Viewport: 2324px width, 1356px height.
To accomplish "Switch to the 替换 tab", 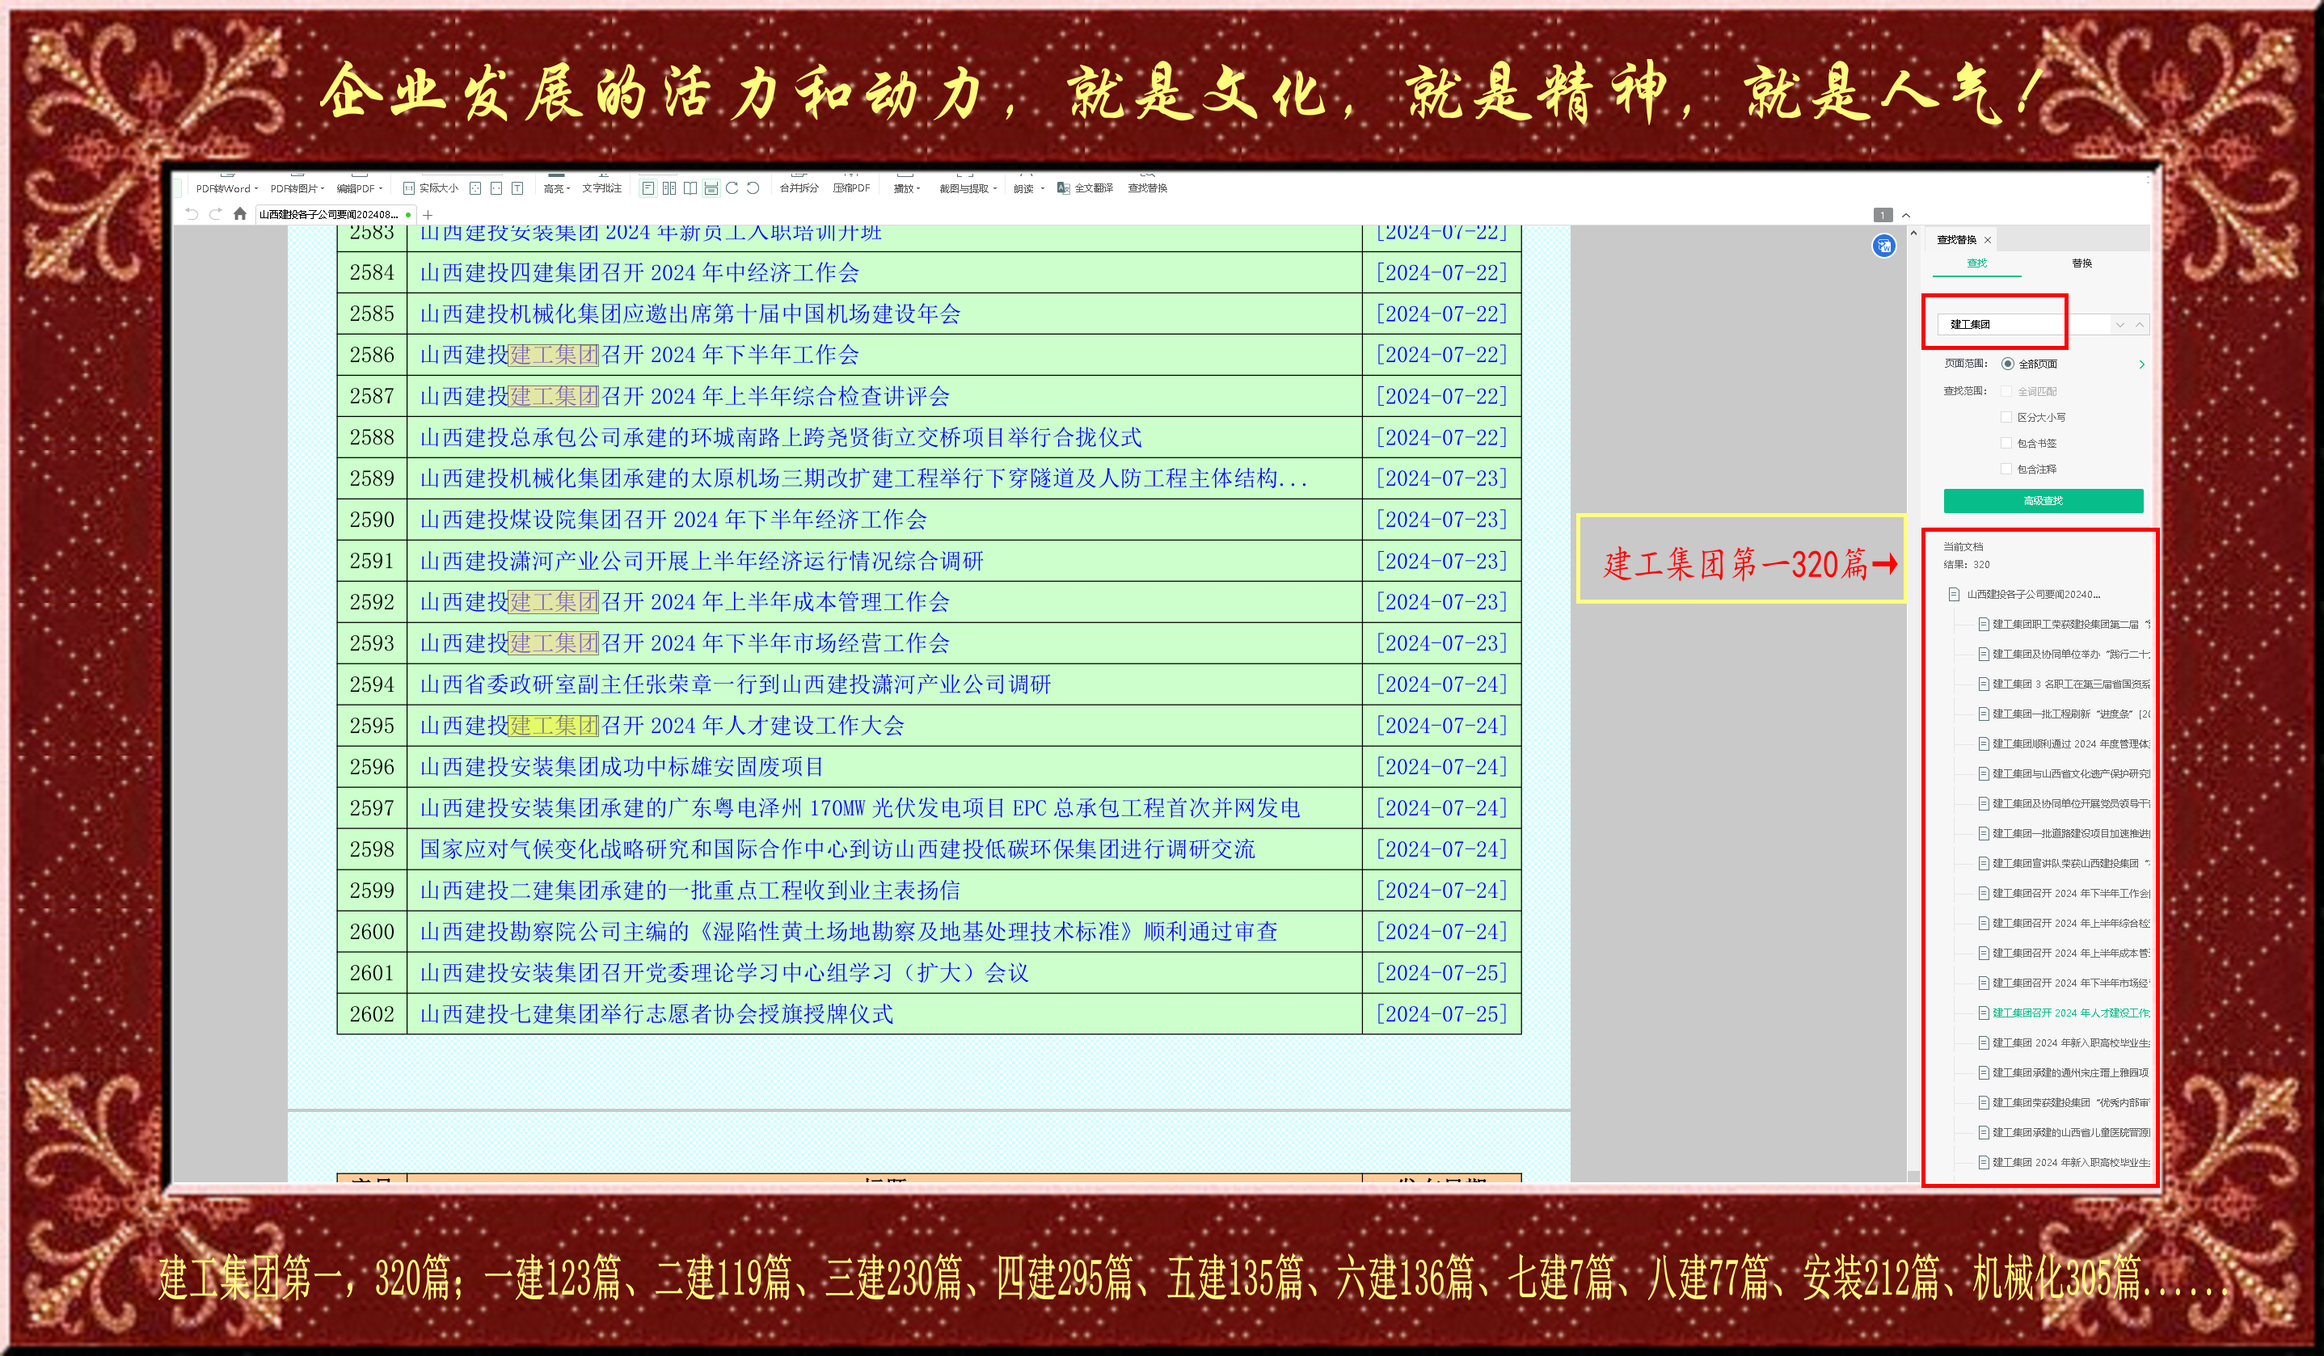I will pos(2081,263).
